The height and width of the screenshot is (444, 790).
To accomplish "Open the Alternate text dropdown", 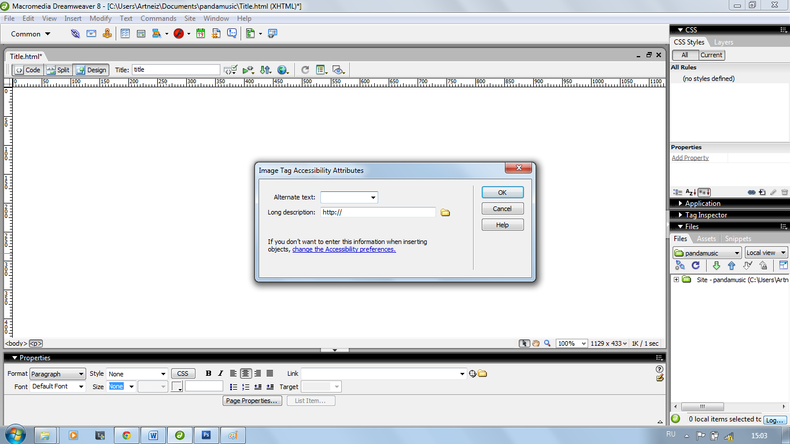I will point(373,197).
